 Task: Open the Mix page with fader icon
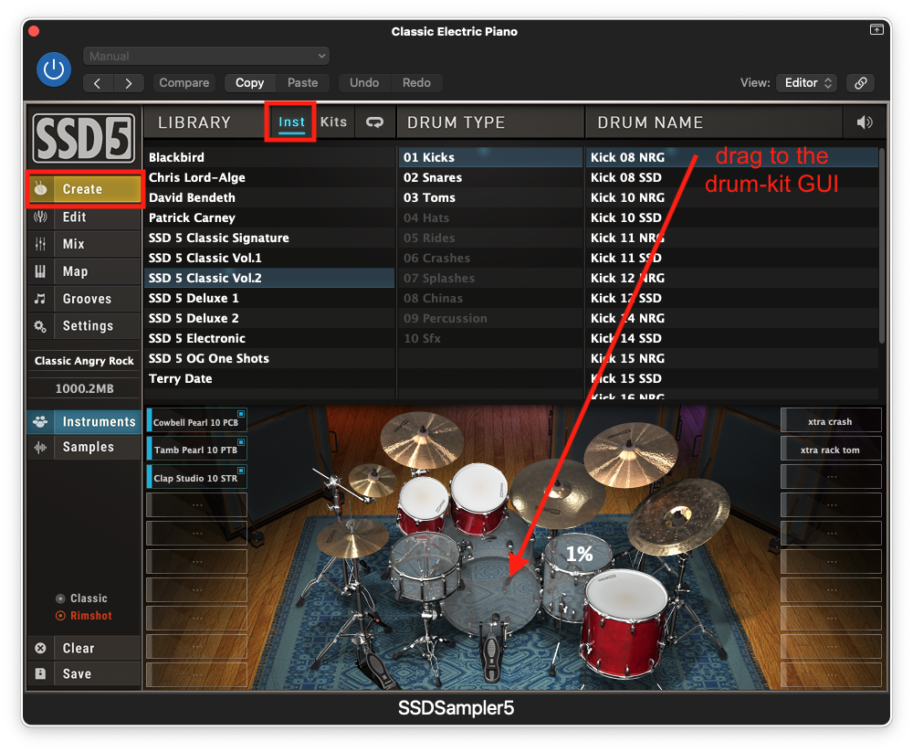73,244
